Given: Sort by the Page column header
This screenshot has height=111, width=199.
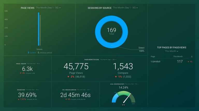Looking at the screenshot, I should [x=153, y=57].
